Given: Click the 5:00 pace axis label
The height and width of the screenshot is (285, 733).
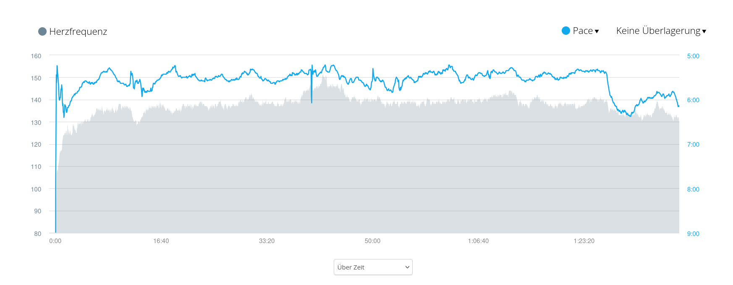Looking at the screenshot, I should pos(693,56).
